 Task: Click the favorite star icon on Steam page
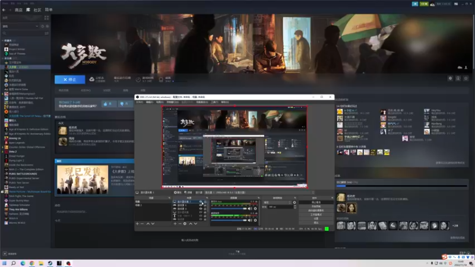coord(466,78)
